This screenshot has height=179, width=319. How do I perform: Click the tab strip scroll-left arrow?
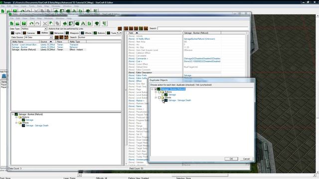[x=118, y=33]
